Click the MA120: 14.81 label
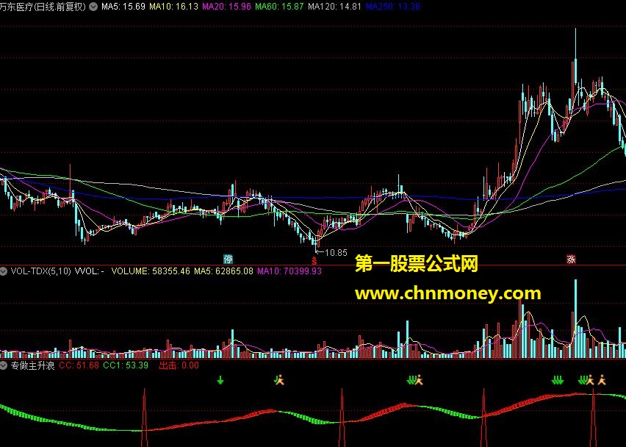626x447 pixels. click(334, 7)
